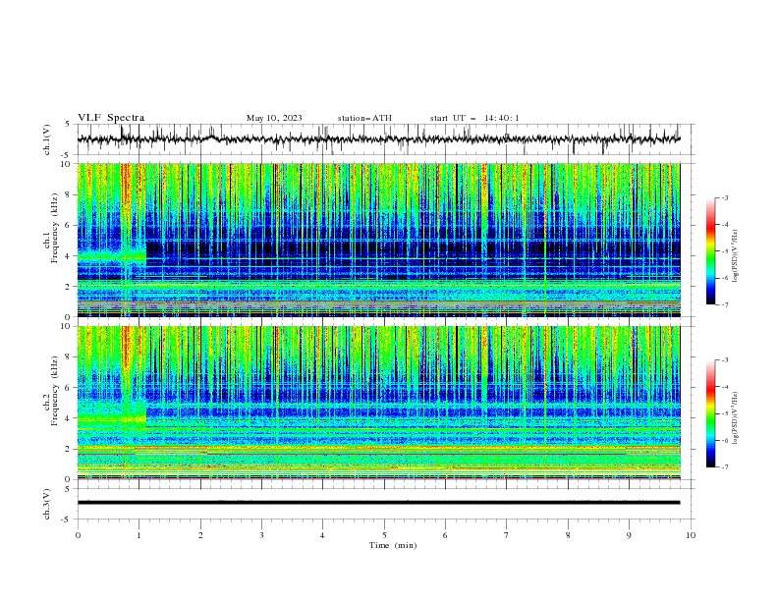
Task: Click the time axis tick label "8"
Action: tap(568, 535)
